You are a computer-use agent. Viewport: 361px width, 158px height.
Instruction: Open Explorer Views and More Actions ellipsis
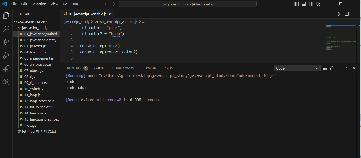[53, 14]
